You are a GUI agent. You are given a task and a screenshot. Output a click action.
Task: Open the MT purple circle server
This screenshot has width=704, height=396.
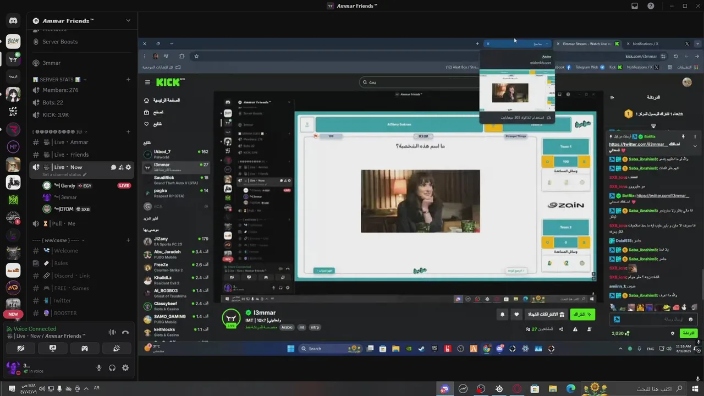pos(13,147)
